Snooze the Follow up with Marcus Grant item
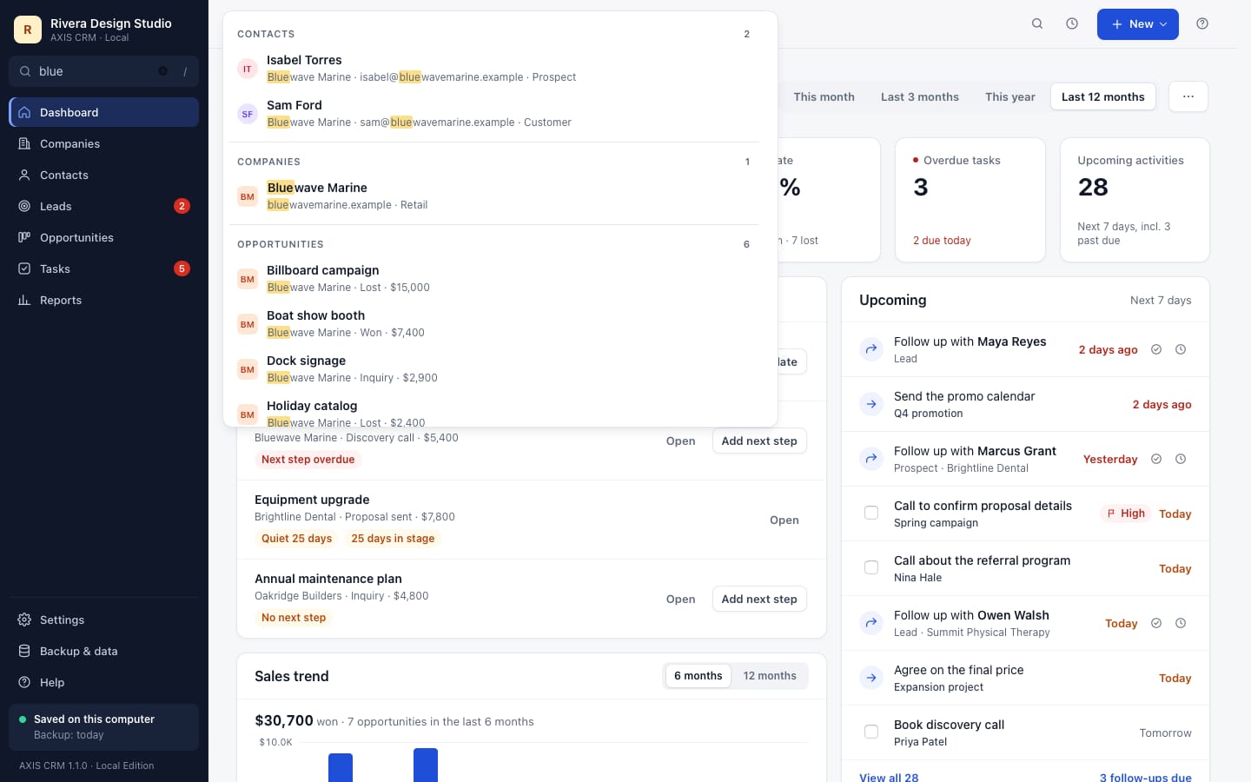The width and height of the screenshot is (1251, 782). pyautogui.click(x=1181, y=459)
